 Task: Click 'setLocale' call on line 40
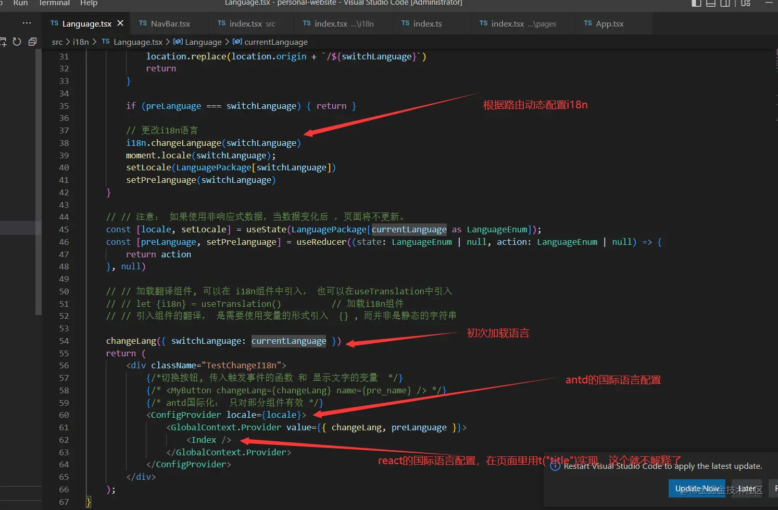pyautogui.click(x=148, y=167)
